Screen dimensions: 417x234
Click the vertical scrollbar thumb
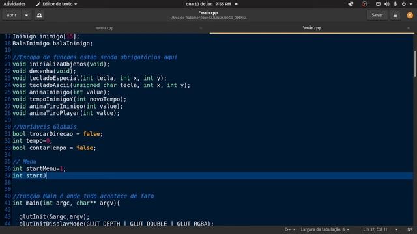tap(414, 64)
